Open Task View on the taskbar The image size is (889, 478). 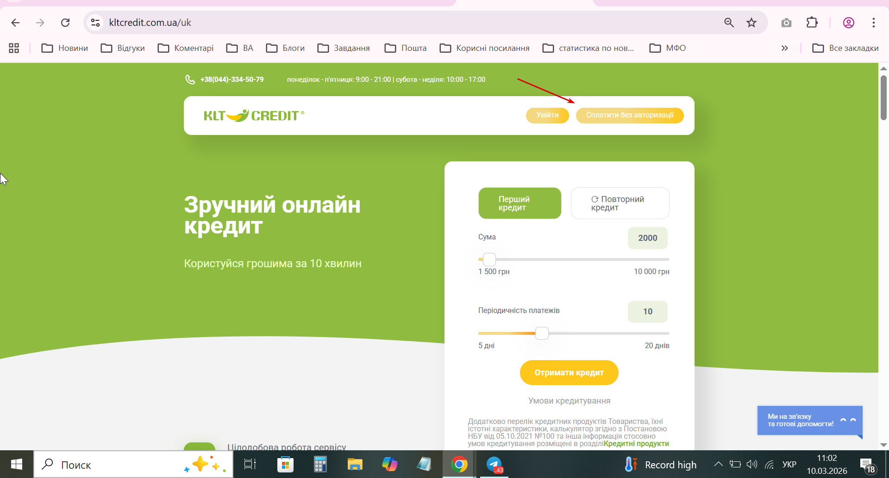pos(250,464)
